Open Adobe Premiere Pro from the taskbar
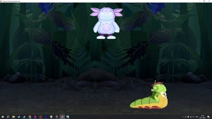 tap(46, 117)
